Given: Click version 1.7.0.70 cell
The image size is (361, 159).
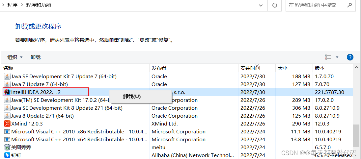Looking at the screenshot, I should [324, 76].
